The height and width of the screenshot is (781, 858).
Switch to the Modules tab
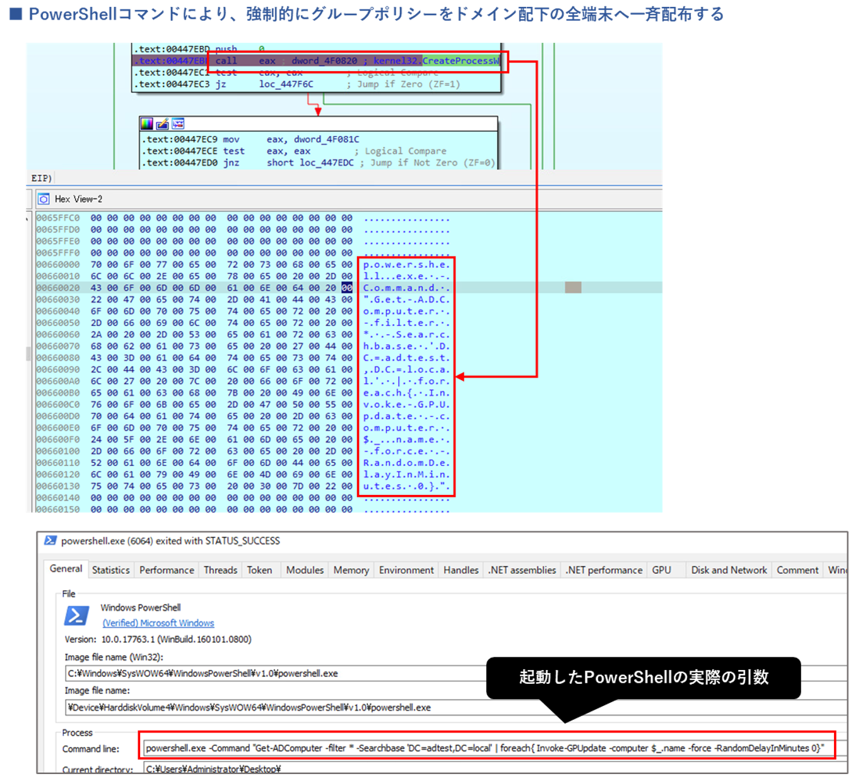[305, 570]
